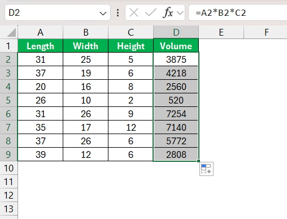Click the cell containing 3875
Image resolution: width=287 pixels, height=219 pixels.
coord(176,59)
